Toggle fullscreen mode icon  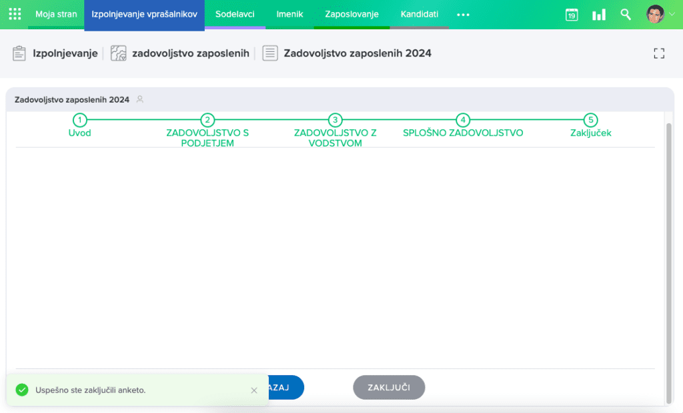point(659,53)
